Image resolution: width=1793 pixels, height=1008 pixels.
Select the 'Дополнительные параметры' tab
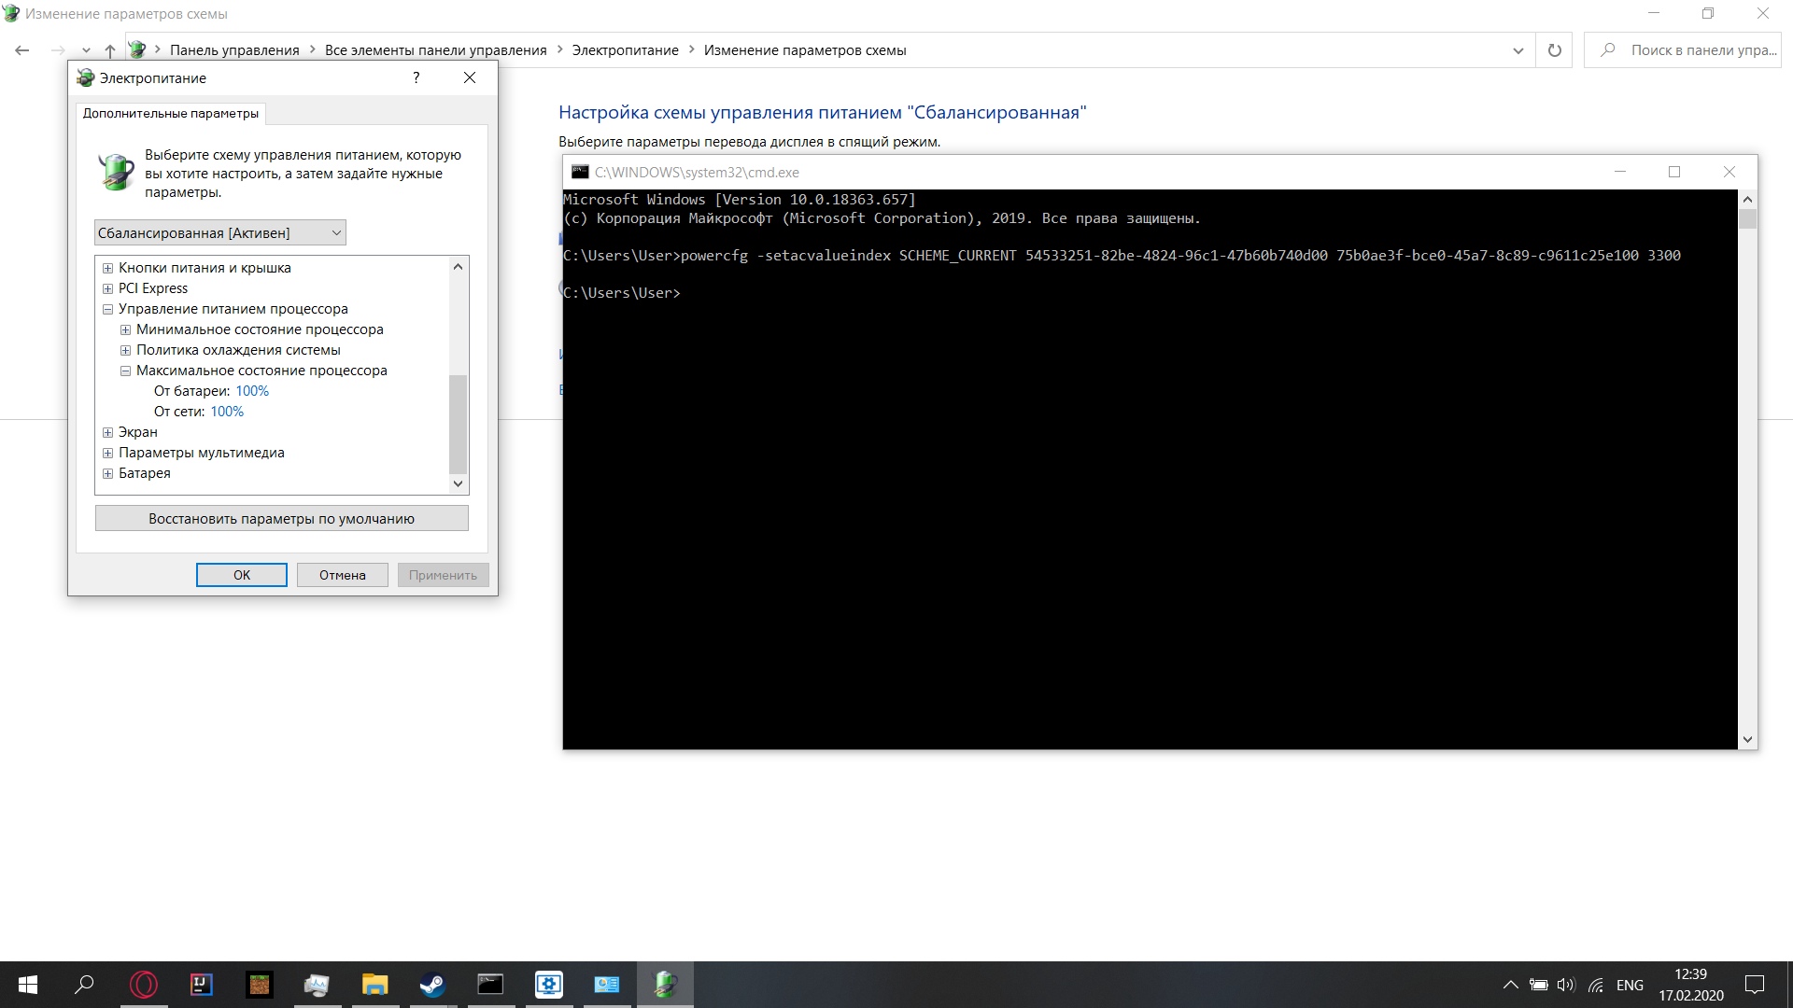171,114
